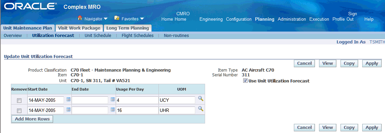Search UOM with magnifier in UHR row

tap(201, 109)
